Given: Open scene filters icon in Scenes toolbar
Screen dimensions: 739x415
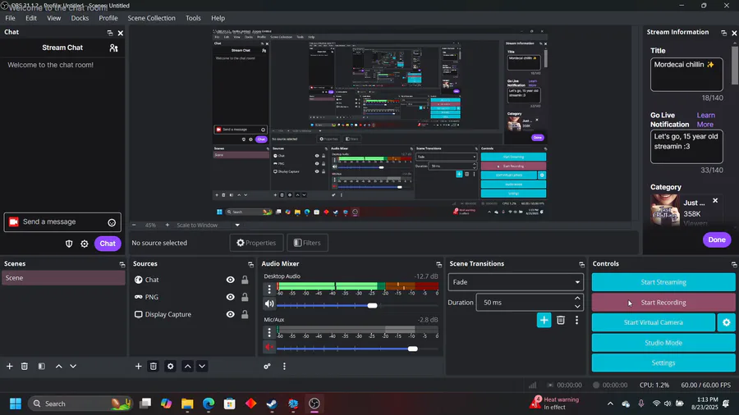Looking at the screenshot, I should pyautogui.click(x=42, y=366).
